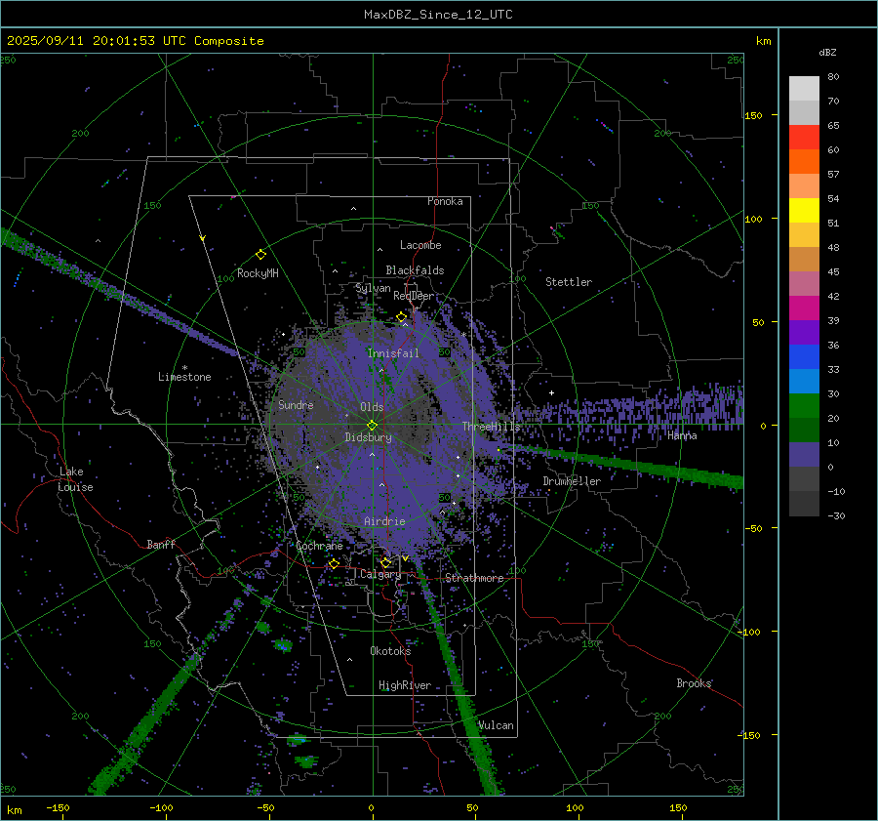Click the 51 dBZ yellow legend swatch

click(804, 210)
